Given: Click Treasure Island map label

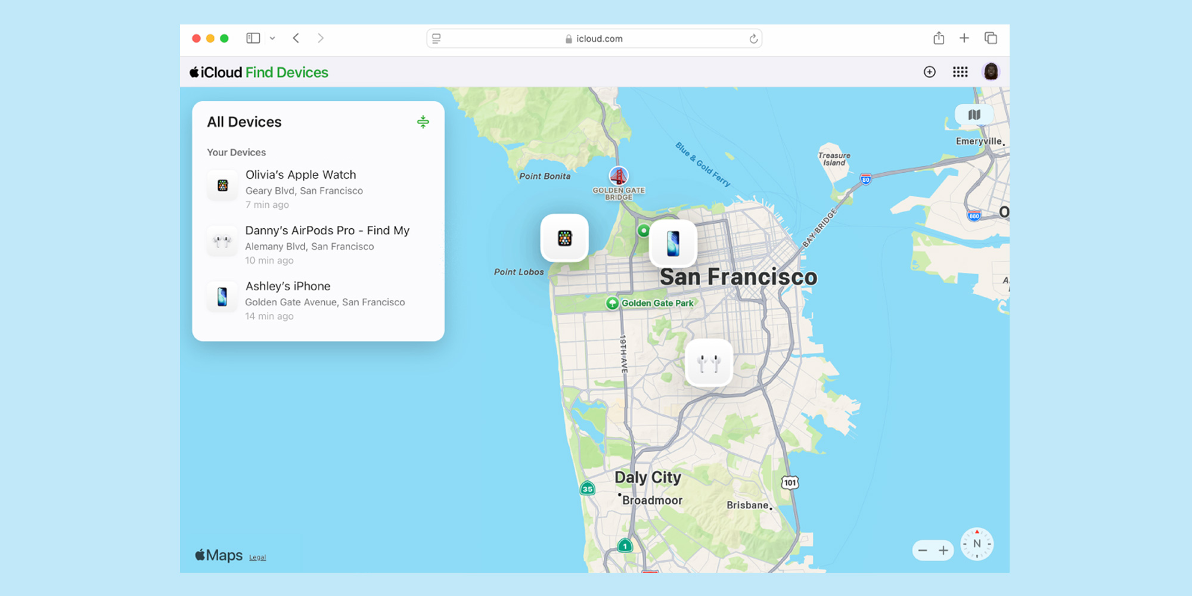Looking at the screenshot, I should 834,159.
